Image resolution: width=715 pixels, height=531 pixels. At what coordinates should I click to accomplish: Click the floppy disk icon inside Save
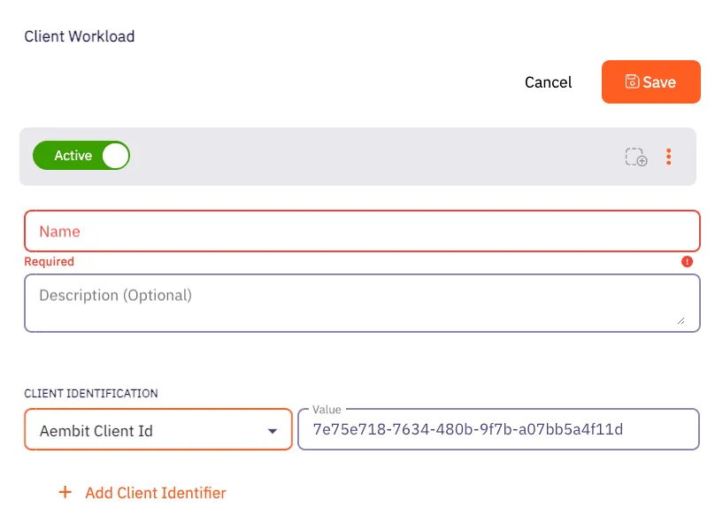point(631,81)
